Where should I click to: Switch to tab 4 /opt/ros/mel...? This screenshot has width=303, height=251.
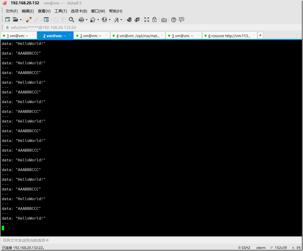pos(138,36)
